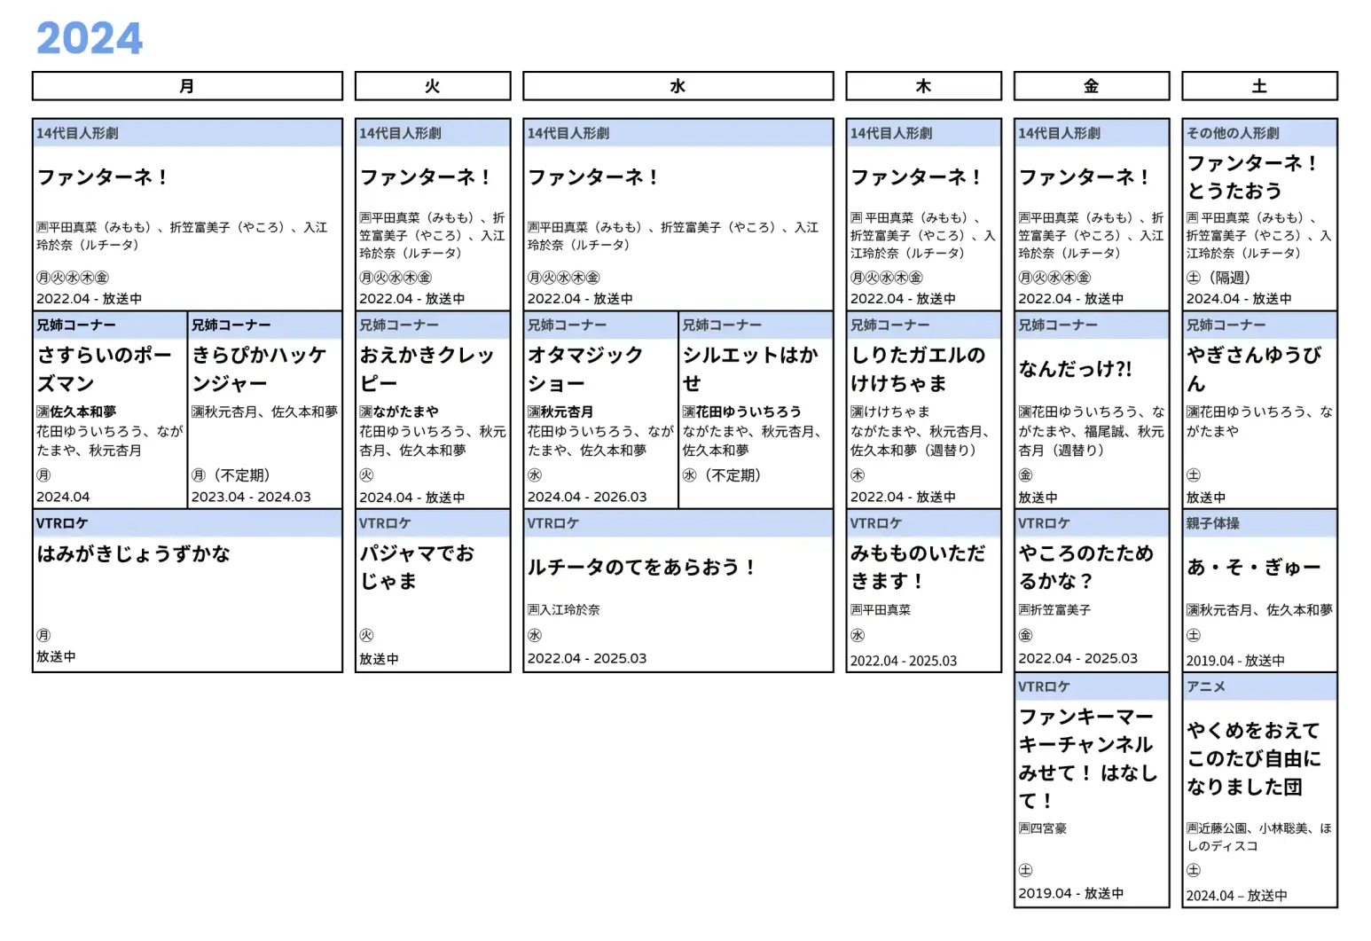
Task: Select the 木 day column header
Action: [923, 86]
